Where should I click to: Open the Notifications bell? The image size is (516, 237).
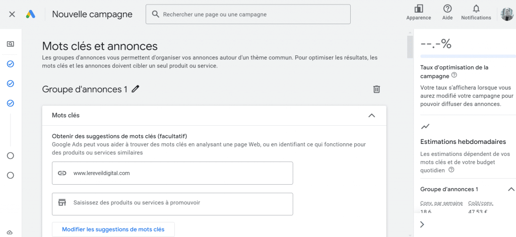point(476,13)
